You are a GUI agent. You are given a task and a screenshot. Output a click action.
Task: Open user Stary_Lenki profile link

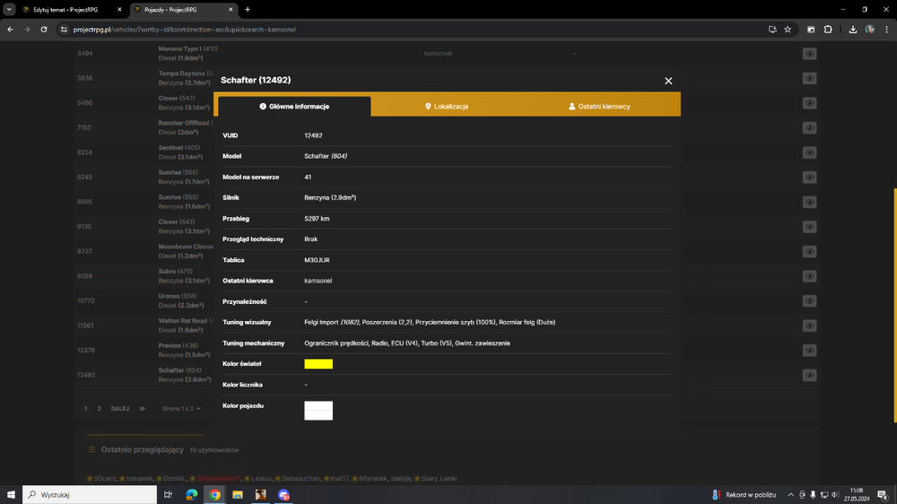[x=439, y=478]
